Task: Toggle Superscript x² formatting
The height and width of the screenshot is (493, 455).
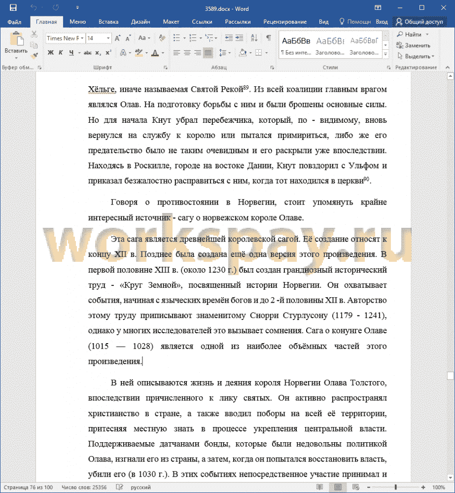Action: pyautogui.click(x=108, y=53)
